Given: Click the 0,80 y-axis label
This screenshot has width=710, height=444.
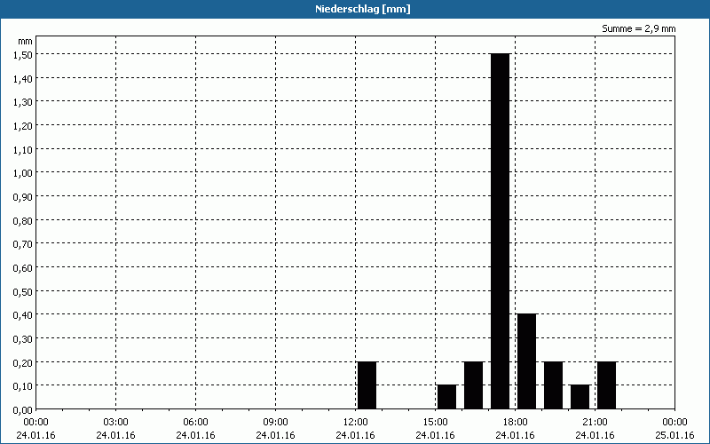Looking at the screenshot, I should (x=23, y=220).
